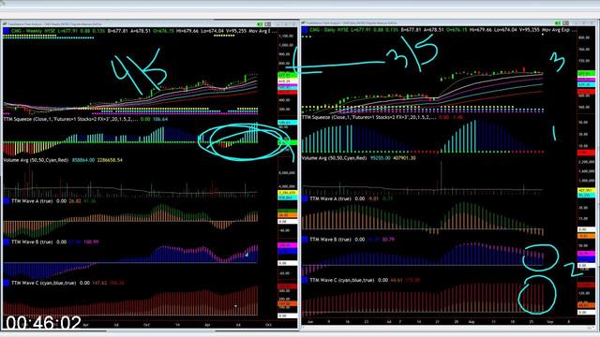Viewport: 600px width, 337px height.
Task: Click Mov Avg Exp label in daily header
Action: [x=556, y=30]
